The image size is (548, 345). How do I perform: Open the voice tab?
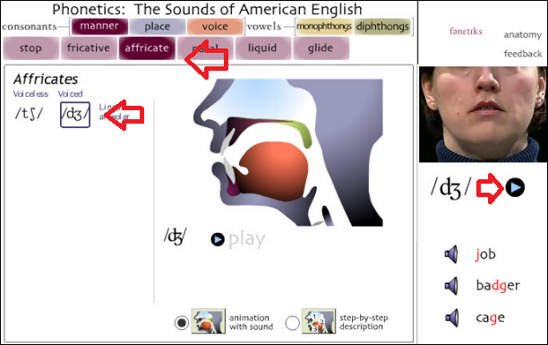point(215,27)
